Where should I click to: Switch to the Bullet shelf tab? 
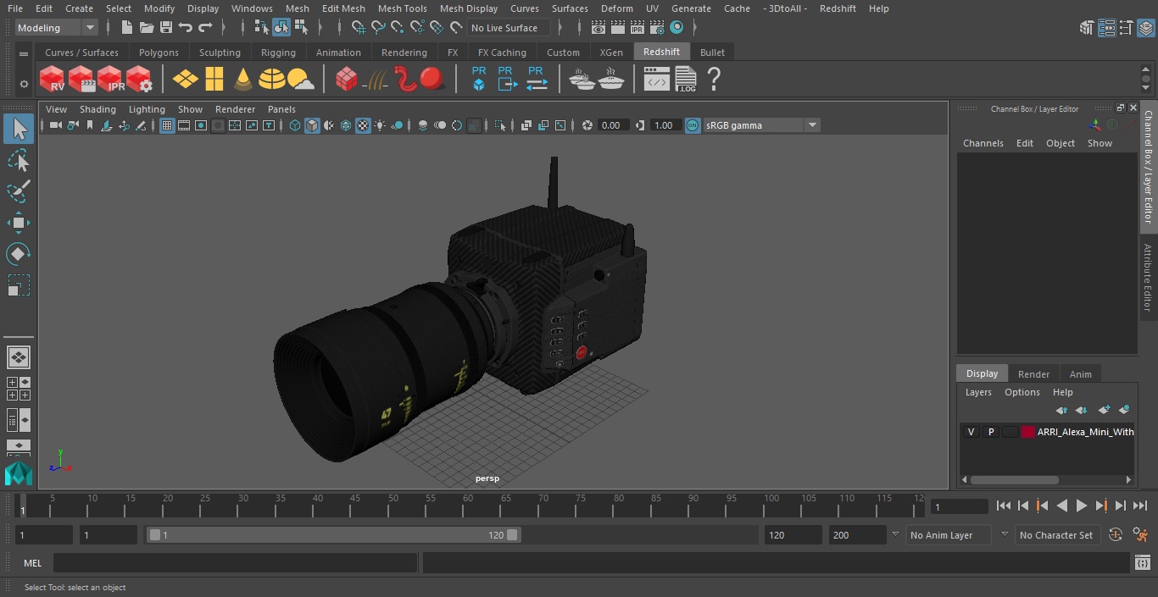click(x=712, y=53)
